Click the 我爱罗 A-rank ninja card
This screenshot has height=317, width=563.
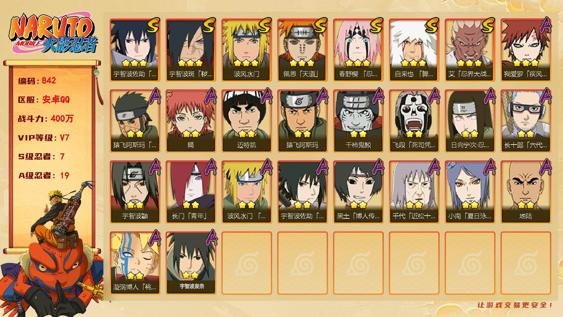click(x=526, y=50)
